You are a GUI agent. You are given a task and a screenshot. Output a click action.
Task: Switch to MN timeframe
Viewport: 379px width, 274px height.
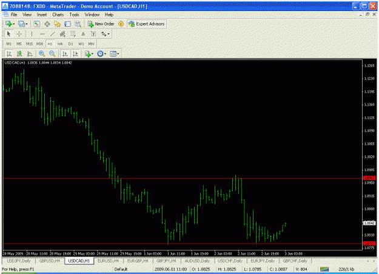point(91,44)
